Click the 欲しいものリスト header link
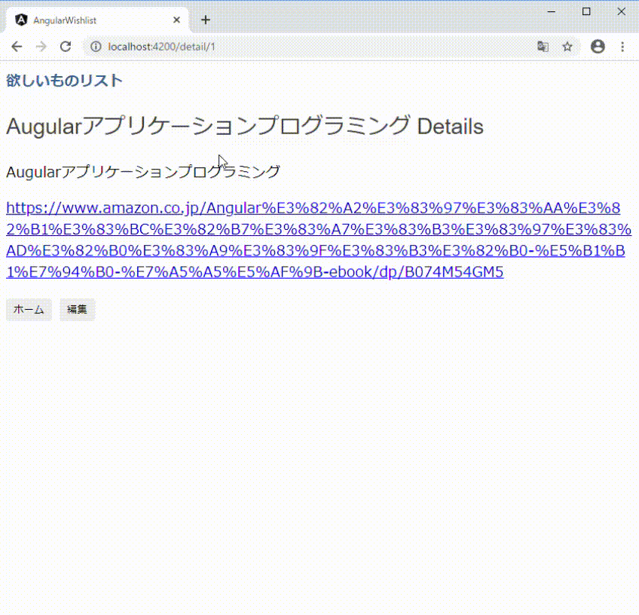The width and height of the screenshot is (639, 615). coord(64,80)
